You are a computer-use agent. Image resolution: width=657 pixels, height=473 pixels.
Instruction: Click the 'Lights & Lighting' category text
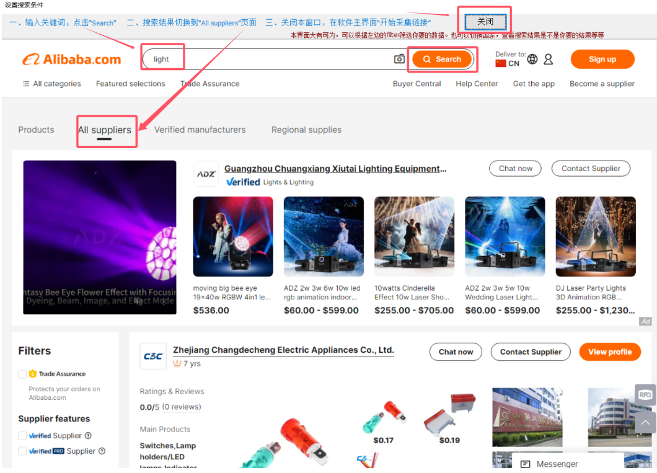(288, 182)
